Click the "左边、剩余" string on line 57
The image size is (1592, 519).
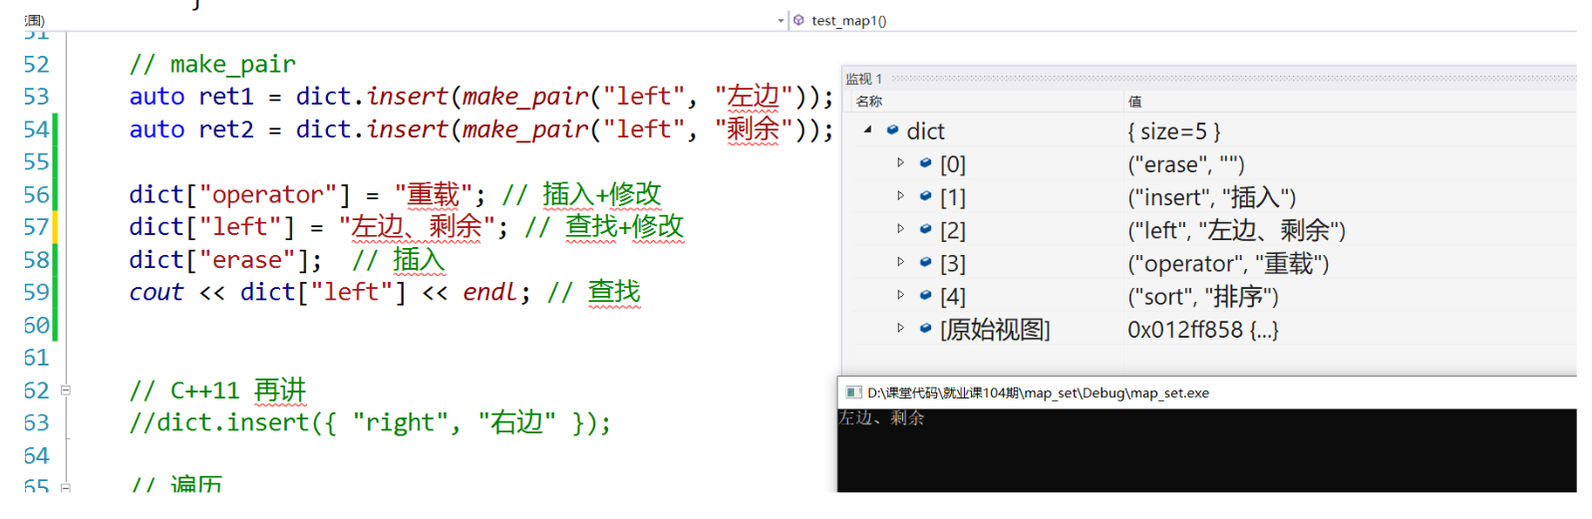point(417,227)
